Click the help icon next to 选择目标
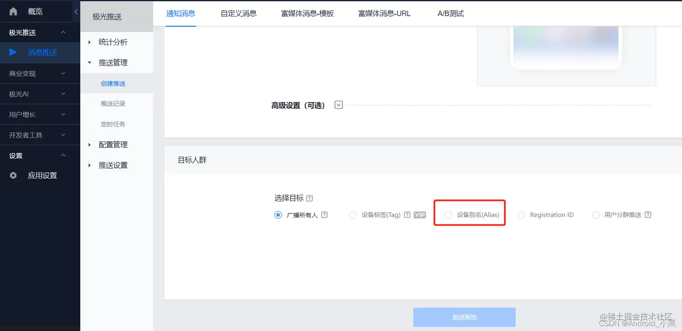The image size is (682, 331). (309, 198)
